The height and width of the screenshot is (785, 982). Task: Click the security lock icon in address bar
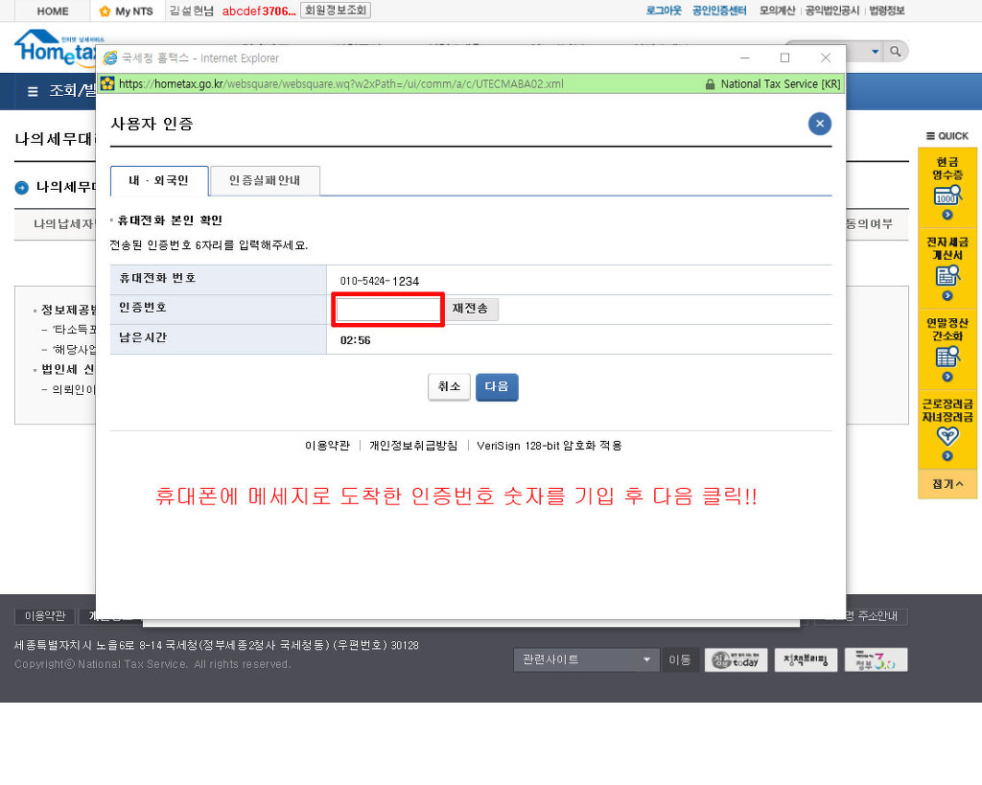click(x=710, y=84)
